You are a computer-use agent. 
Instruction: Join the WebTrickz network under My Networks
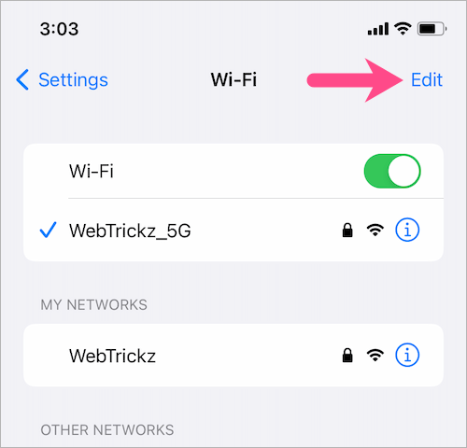[233, 356]
